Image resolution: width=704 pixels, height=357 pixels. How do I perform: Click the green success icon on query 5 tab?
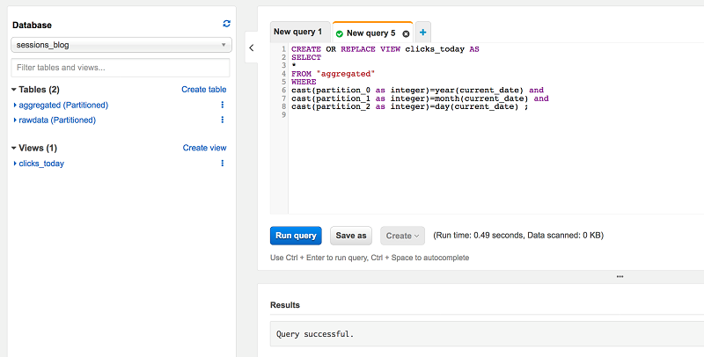tap(340, 33)
